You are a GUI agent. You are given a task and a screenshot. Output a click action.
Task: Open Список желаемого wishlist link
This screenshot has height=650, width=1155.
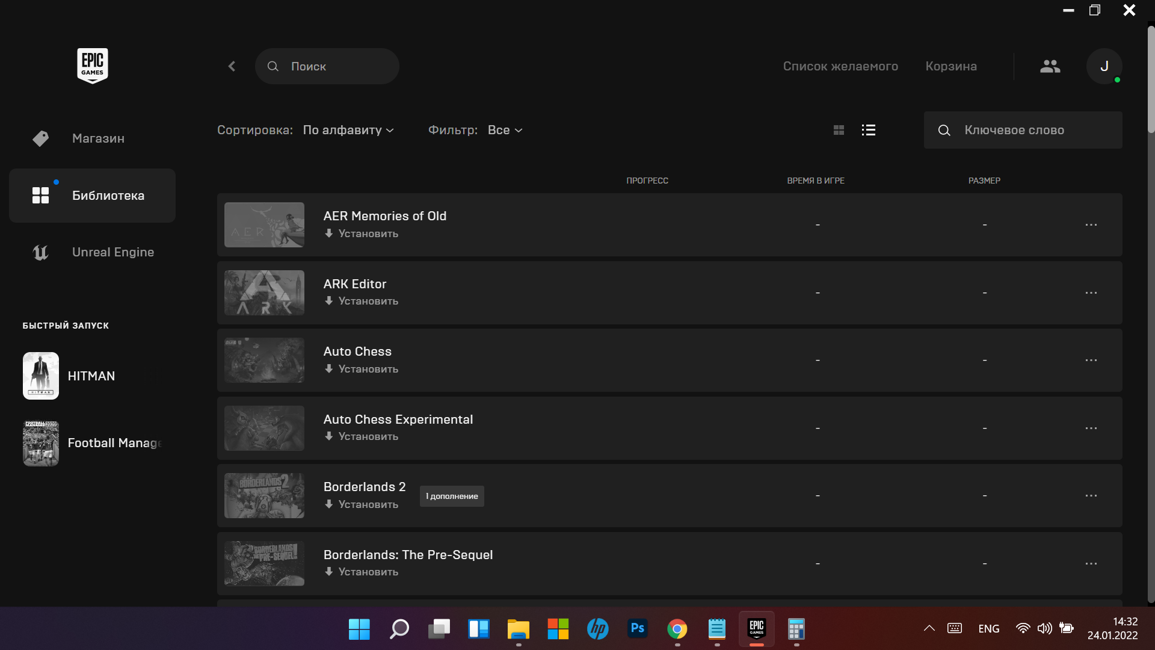tap(840, 66)
